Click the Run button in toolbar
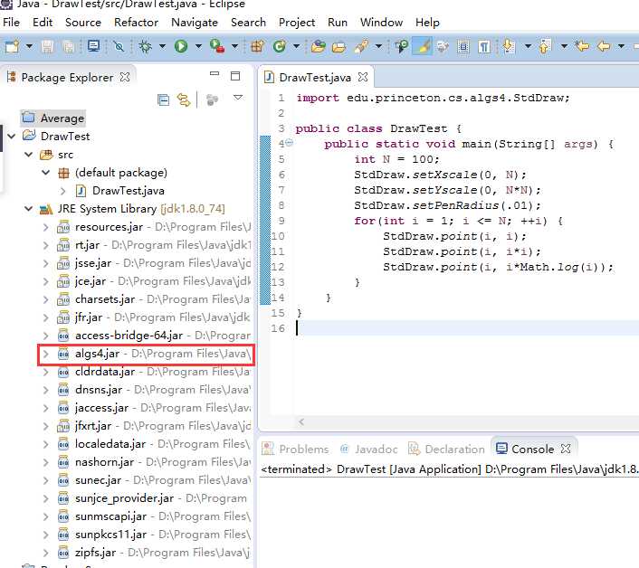 (x=181, y=45)
